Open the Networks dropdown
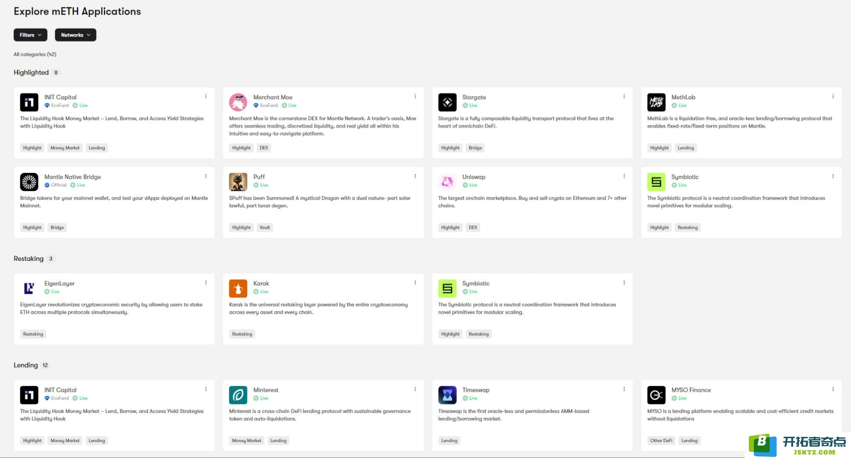 [x=75, y=35]
